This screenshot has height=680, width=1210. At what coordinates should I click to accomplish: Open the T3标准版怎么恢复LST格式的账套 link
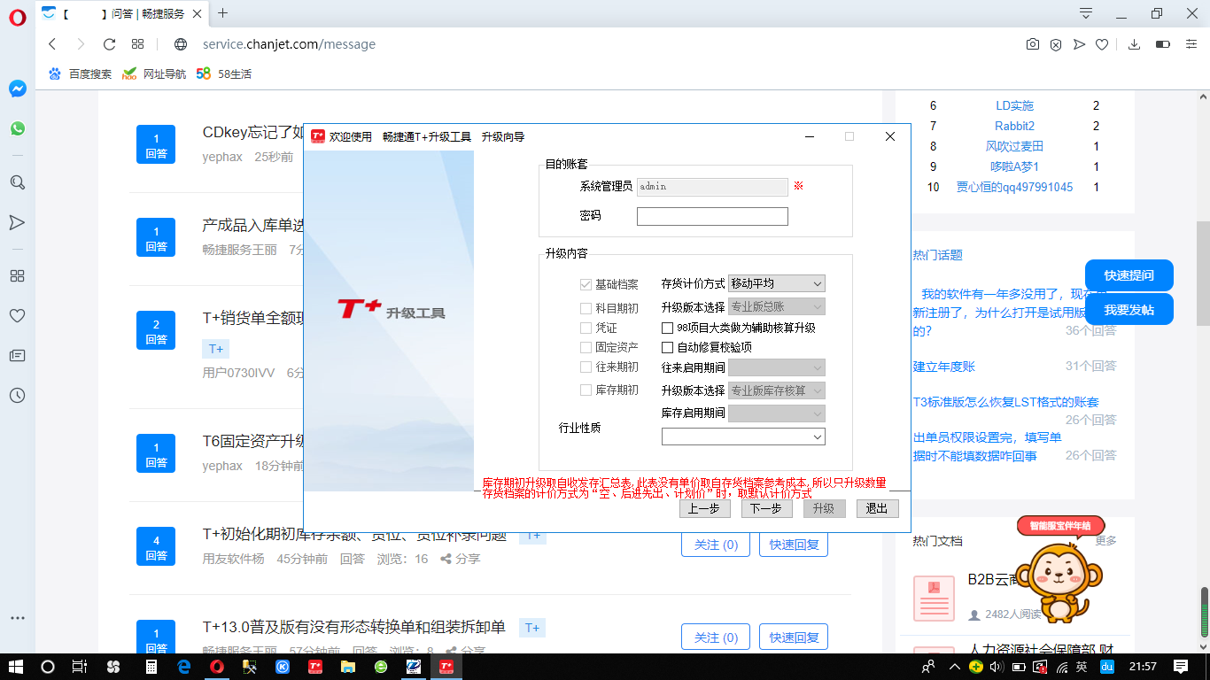[1005, 402]
